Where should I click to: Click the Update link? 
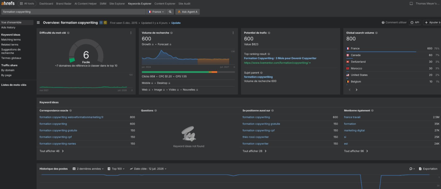[176, 23]
